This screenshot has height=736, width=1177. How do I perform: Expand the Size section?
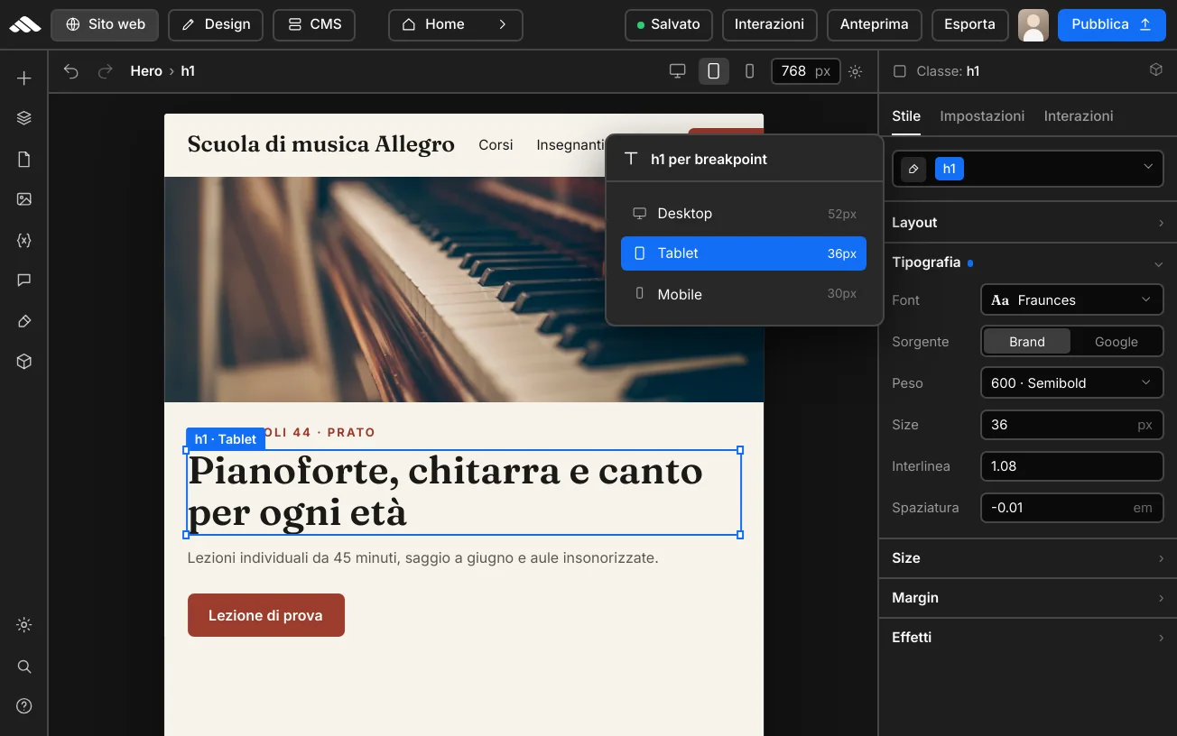[x=1028, y=558]
